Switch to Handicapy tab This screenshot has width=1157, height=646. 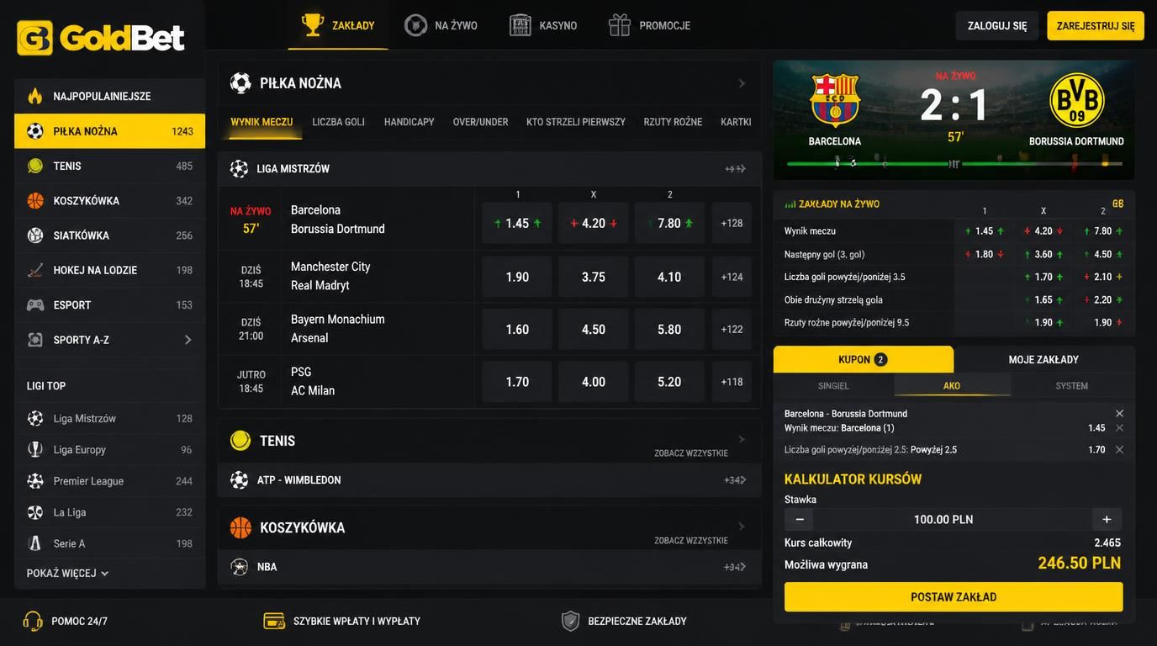(x=409, y=122)
